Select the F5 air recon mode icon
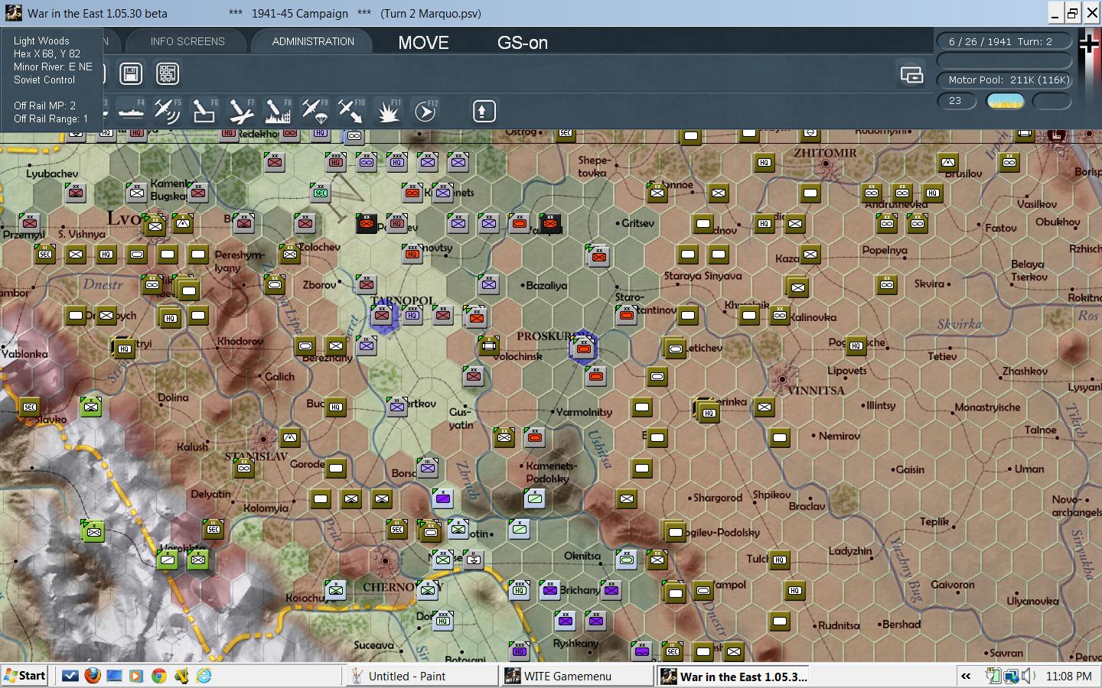This screenshot has height=688, width=1102. tap(167, 112)
